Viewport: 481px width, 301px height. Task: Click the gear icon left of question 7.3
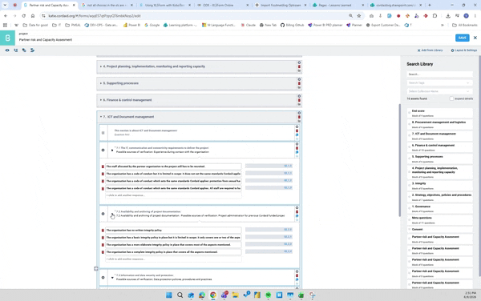tap(103, 278)
